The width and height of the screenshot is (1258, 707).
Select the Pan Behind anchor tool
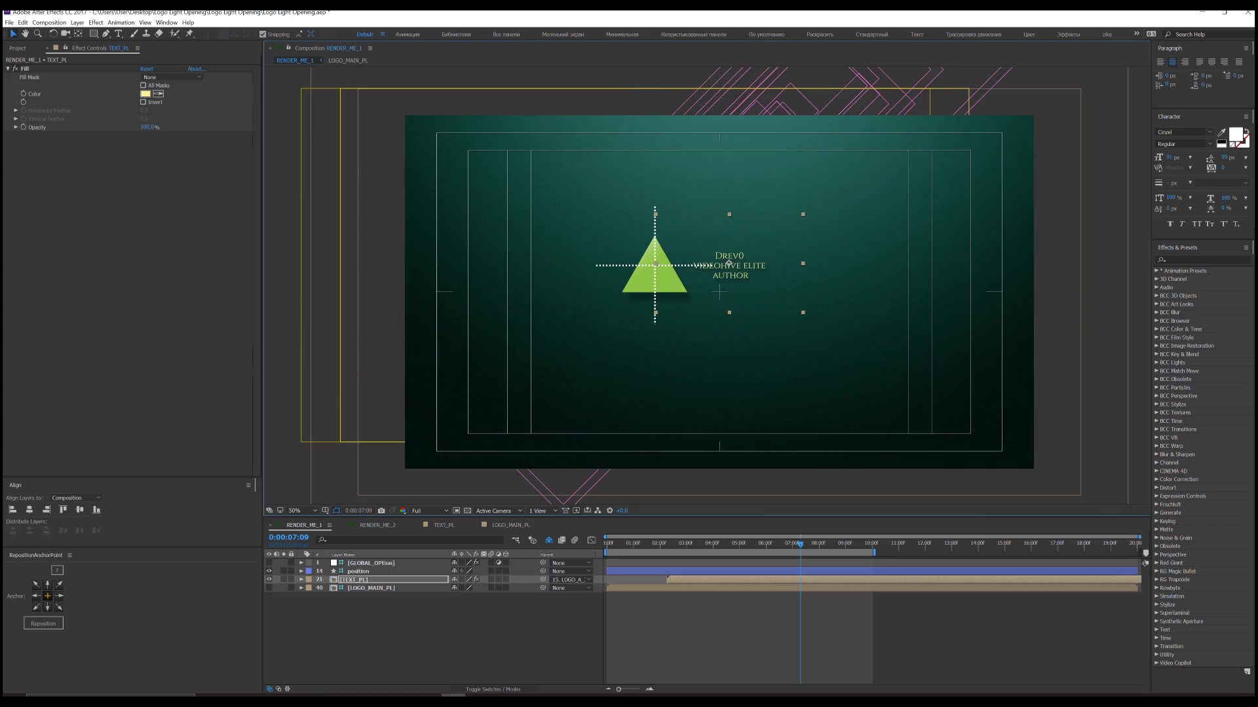(78, 33)
